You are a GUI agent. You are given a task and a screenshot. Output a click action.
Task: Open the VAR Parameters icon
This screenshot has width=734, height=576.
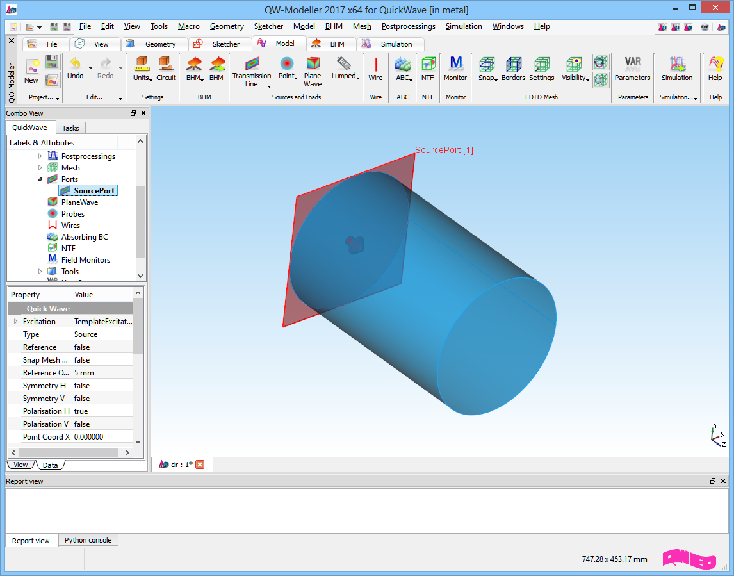[633, 63]
